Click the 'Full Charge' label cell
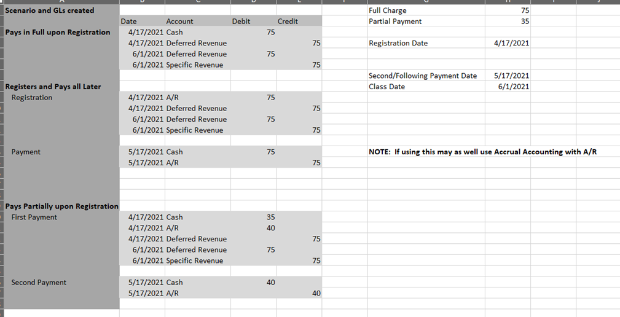620x317 pixels. point(426,10)
